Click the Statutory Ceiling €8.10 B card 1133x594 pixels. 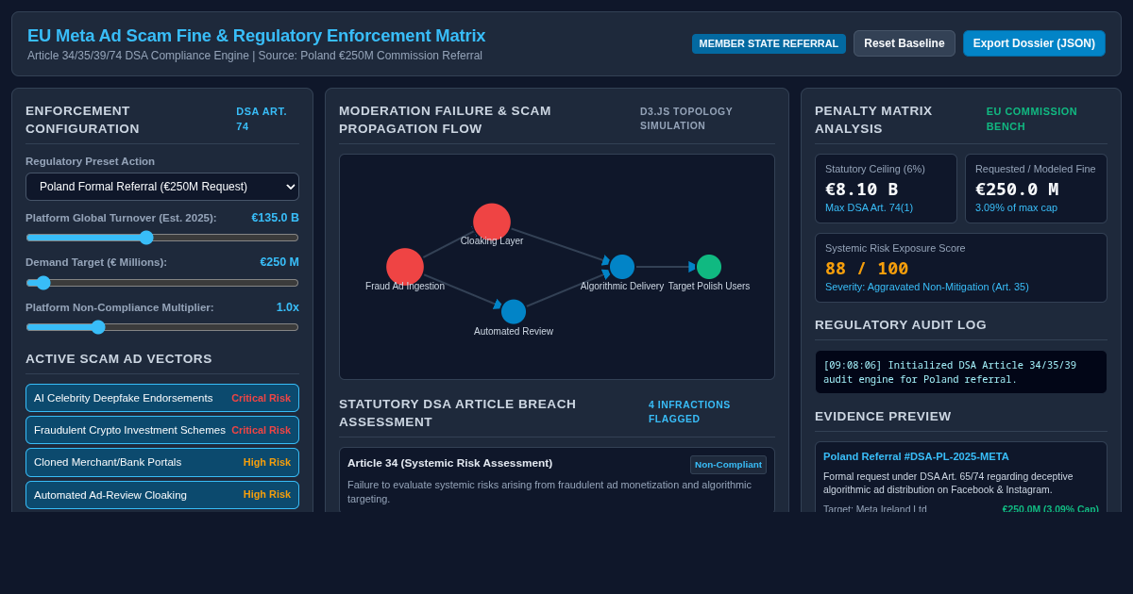click(886, 189)
